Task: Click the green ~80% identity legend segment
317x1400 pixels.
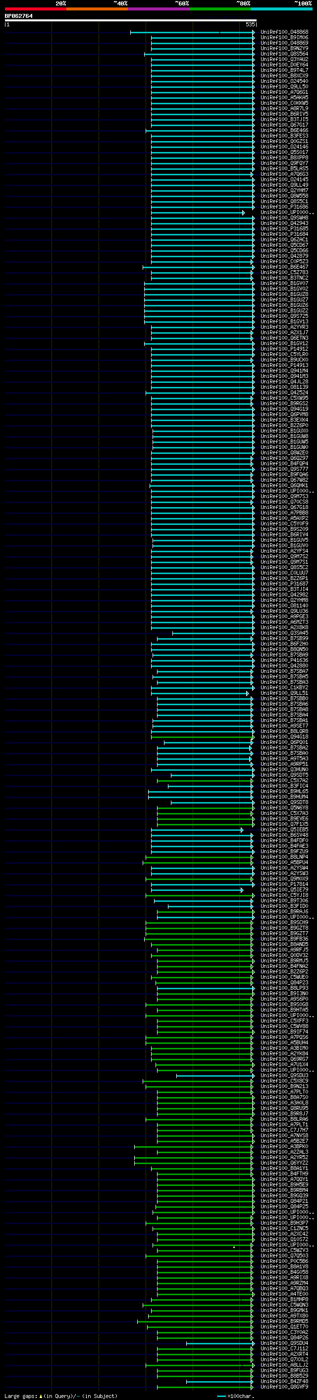Action: coord(220,9)
